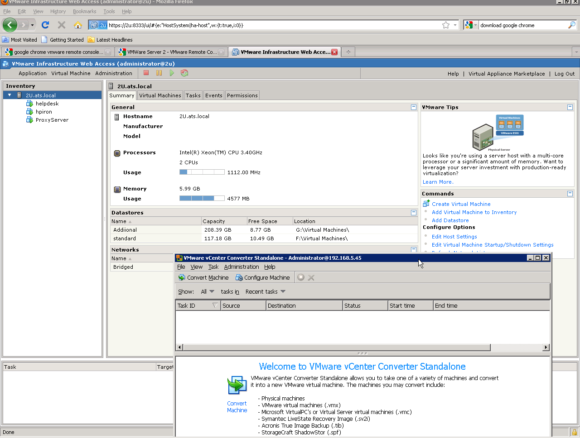Open the Administration menu in Web Access
The height and width of the screenshot is (438, 580).
[114, 73]
